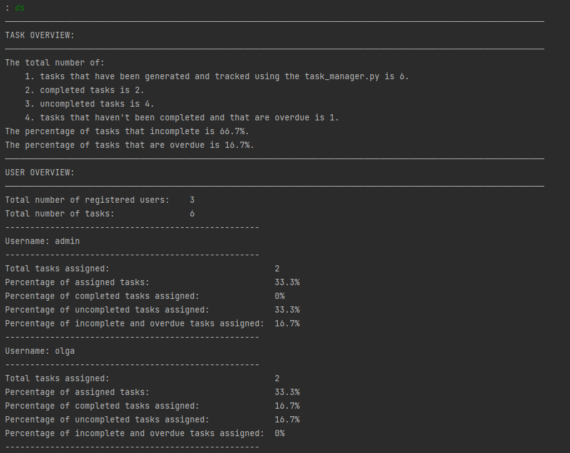Click the line mentioning task_manager.py is 6
This screenshot has height=453, width=570.
coord(217,77)
